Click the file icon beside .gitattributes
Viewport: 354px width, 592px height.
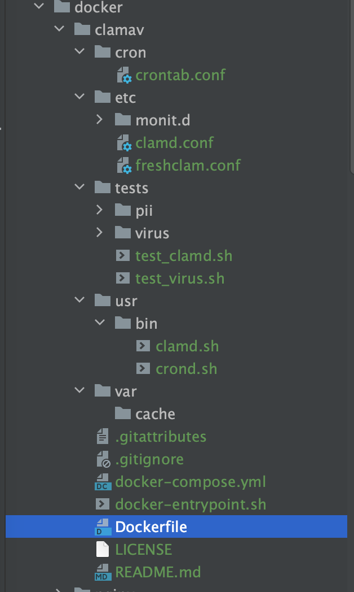(102, 436)
